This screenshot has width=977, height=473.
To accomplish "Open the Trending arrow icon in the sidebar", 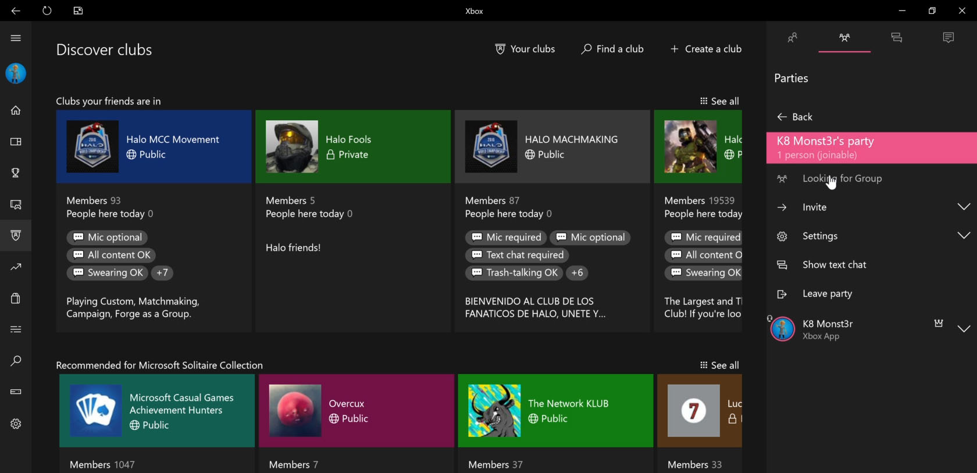I will [16, 267].
